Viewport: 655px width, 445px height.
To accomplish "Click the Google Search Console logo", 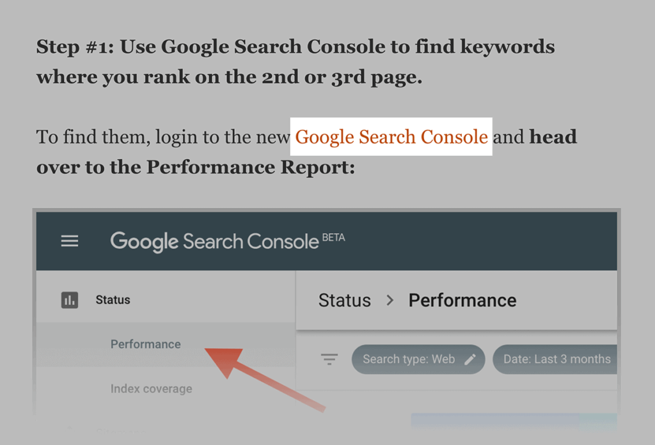I will click(214, 241).
